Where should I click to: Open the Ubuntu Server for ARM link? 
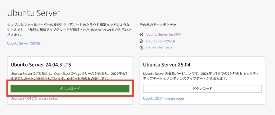pyautogui.click(x=164, y=35)
